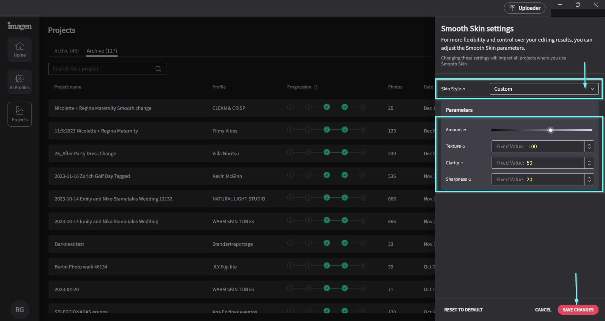Open 26_After Party Dress Change project
Viewport: 605px width, 321px height.
[85, 154]
